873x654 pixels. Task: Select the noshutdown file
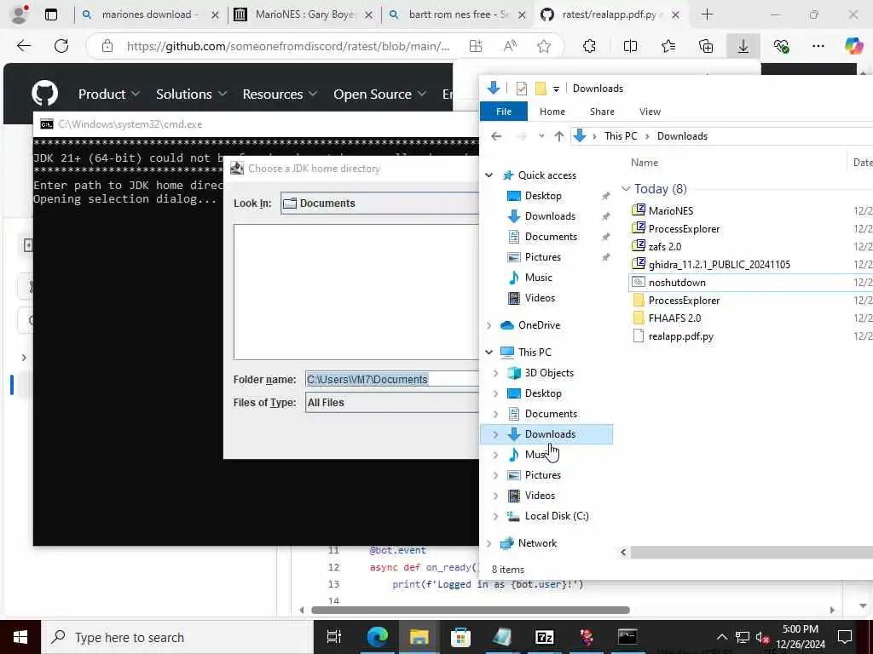point(676,283)
